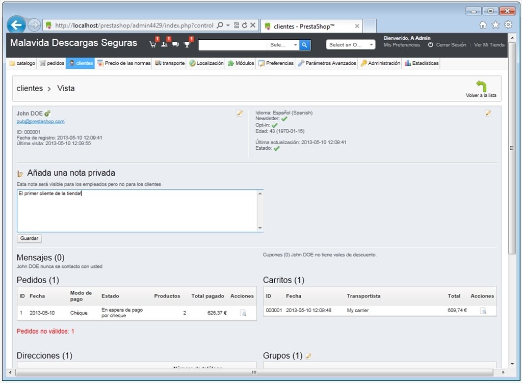Open the pedidos menu tab

pyautogui.click(x=51, y=63)
